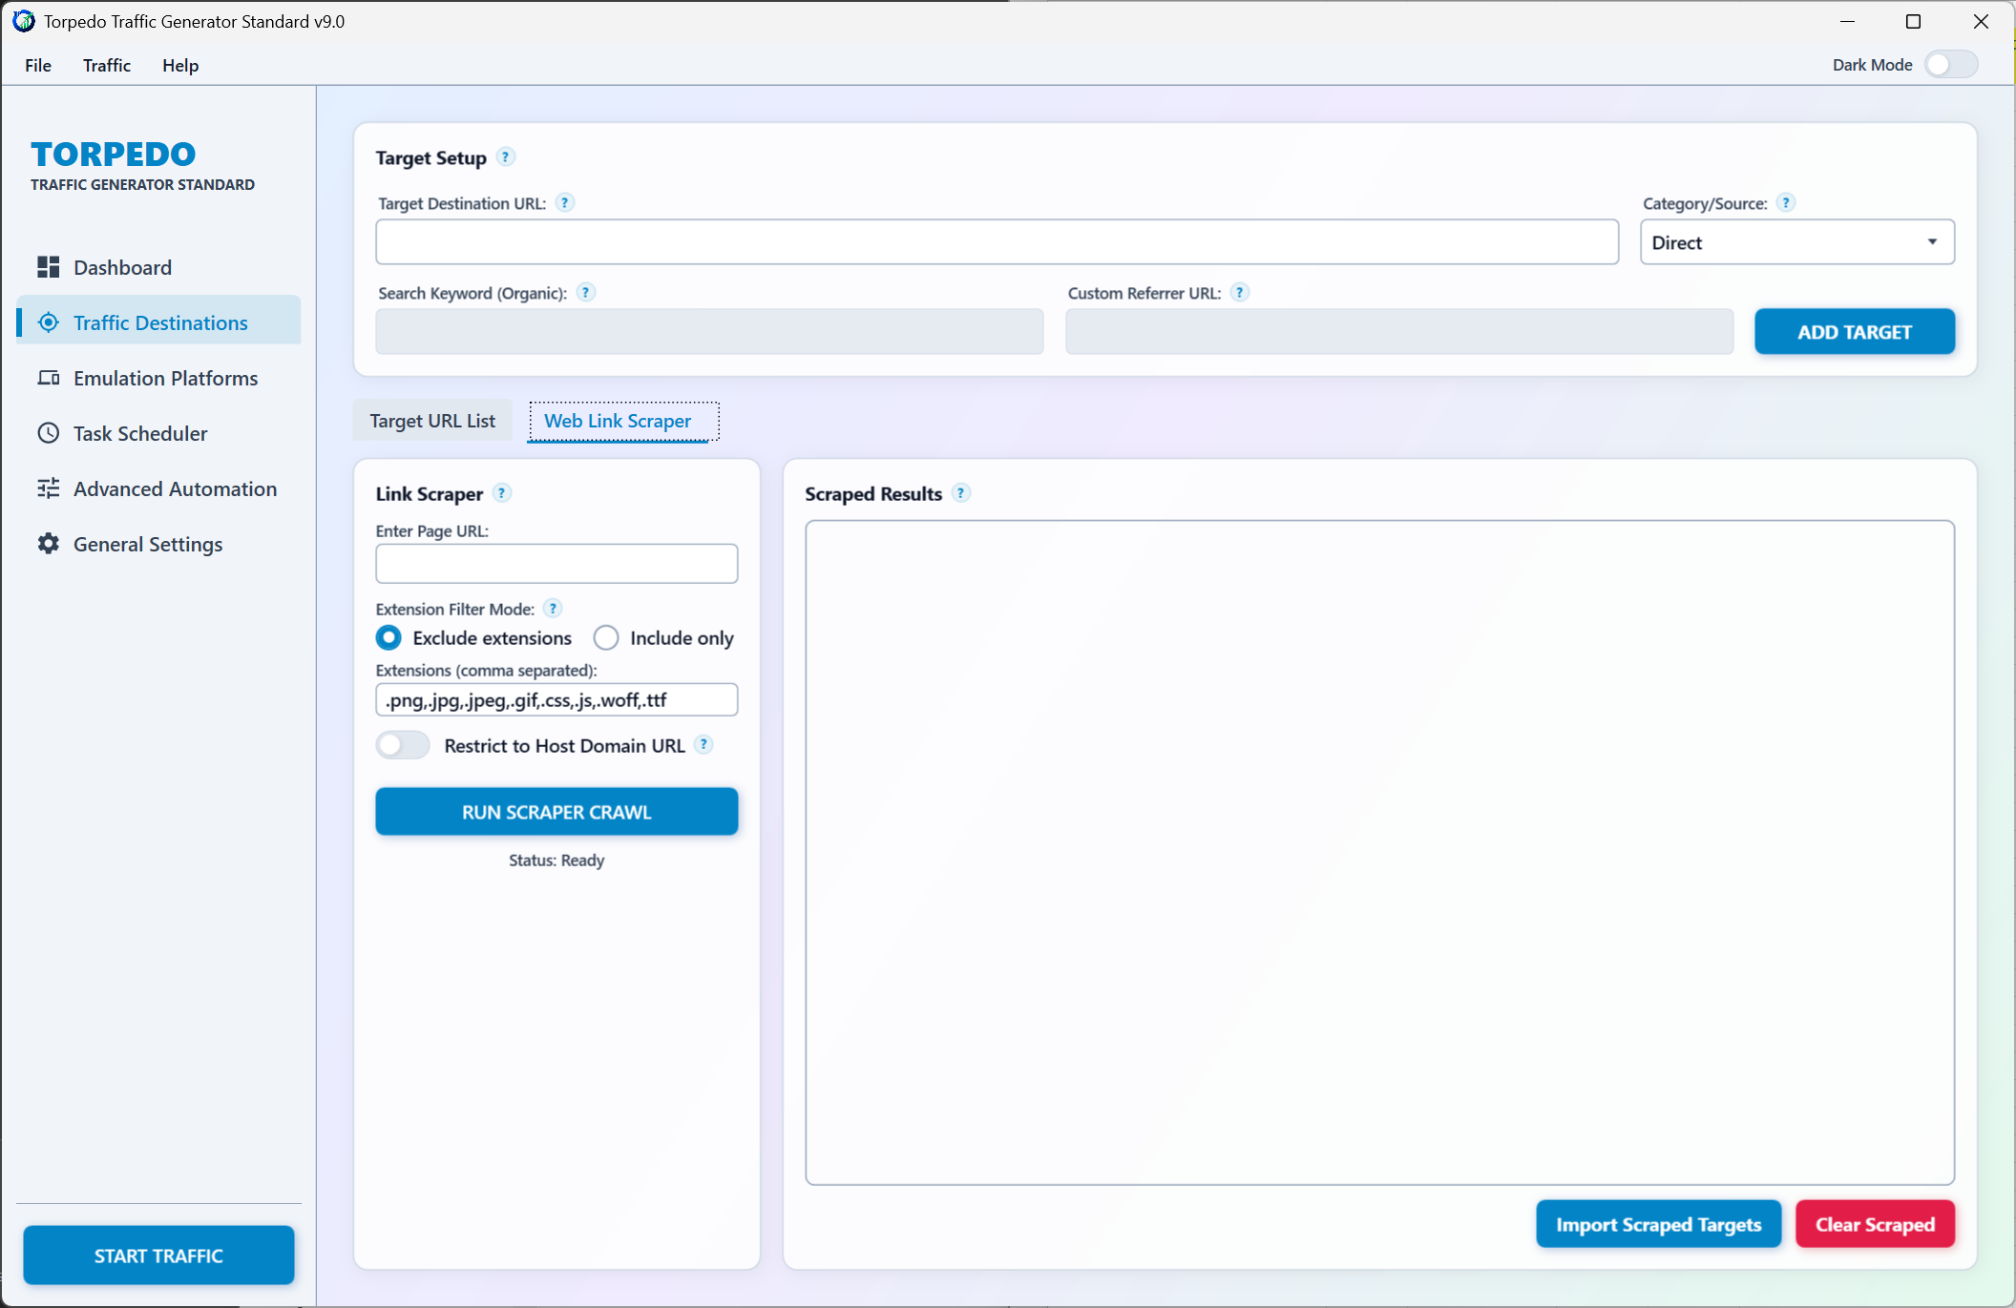The width and height of the screenshot is (2016, 1308).
Task: Open the Traffic menu
Action: coord(107,65)
